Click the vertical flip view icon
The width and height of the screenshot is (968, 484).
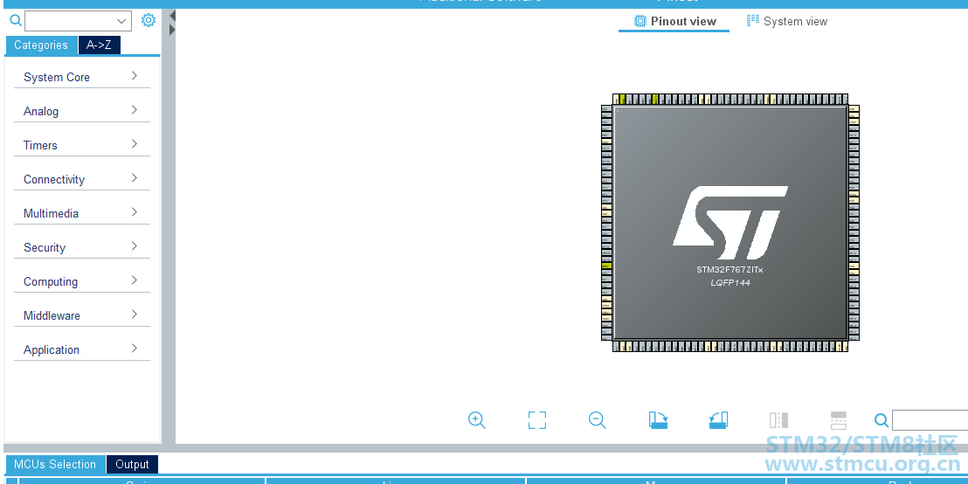point(778,420)
